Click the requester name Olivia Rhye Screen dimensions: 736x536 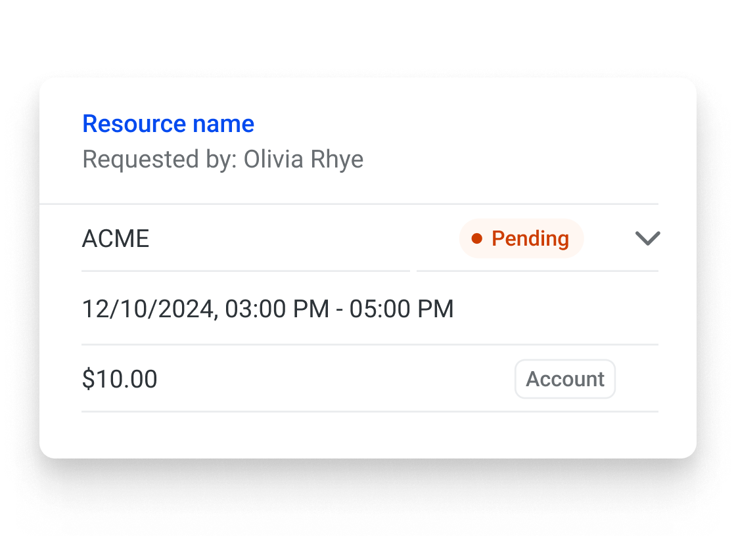(x=304, y=159)
